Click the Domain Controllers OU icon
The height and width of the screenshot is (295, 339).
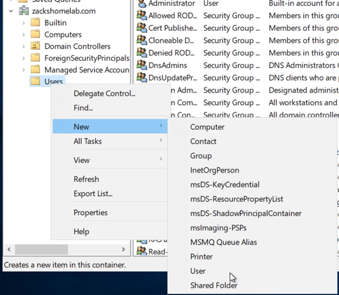click(x=35, y=46)
